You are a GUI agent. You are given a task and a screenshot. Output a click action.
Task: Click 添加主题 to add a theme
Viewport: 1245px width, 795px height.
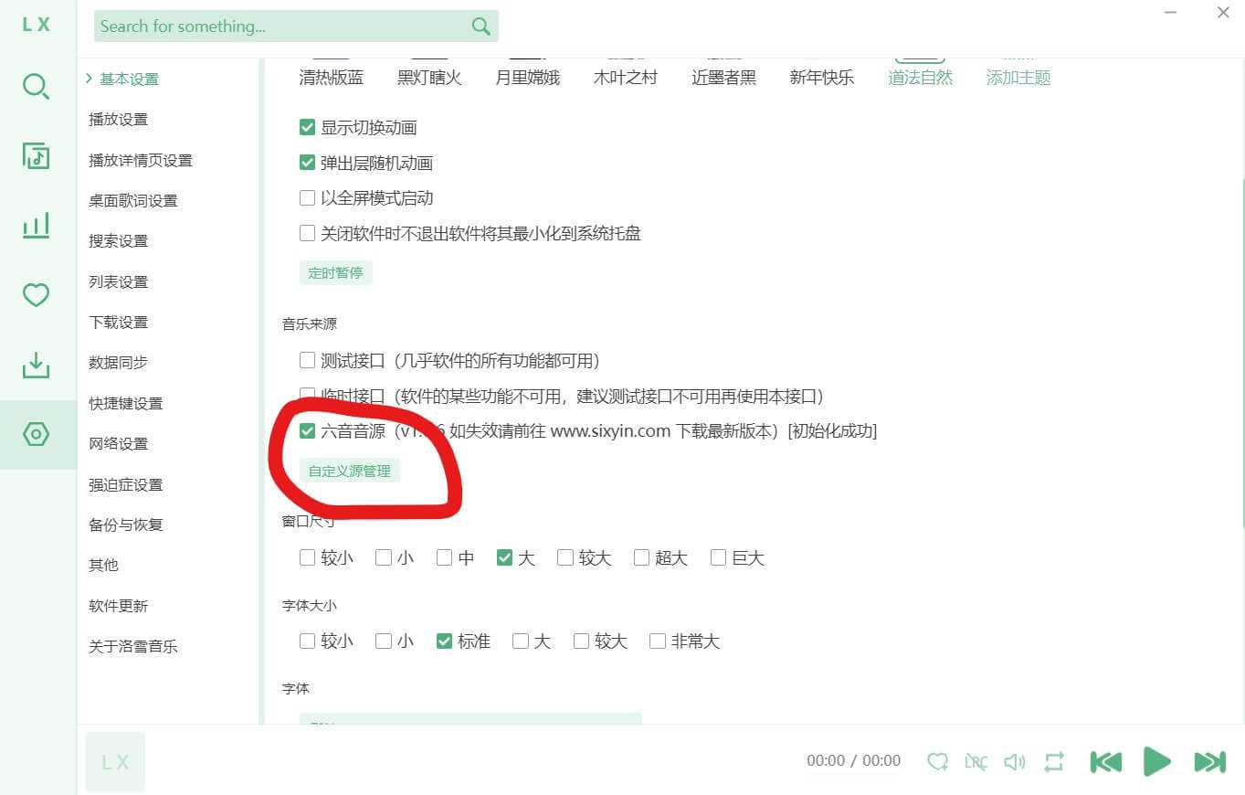pos(1018,78)
